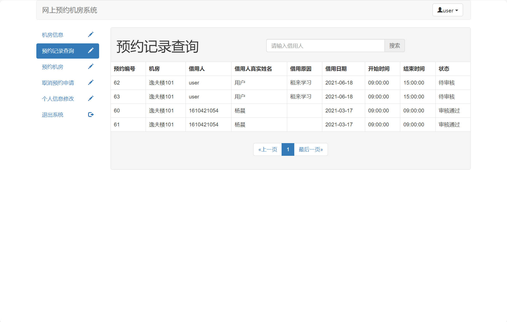
Task: Click the 最后一页 pagination link
Action: coord(311,149)
